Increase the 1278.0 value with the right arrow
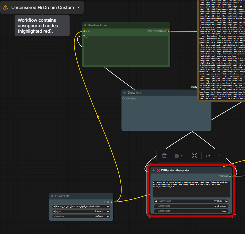The image size is (245, 234). [x=227, y=201]
